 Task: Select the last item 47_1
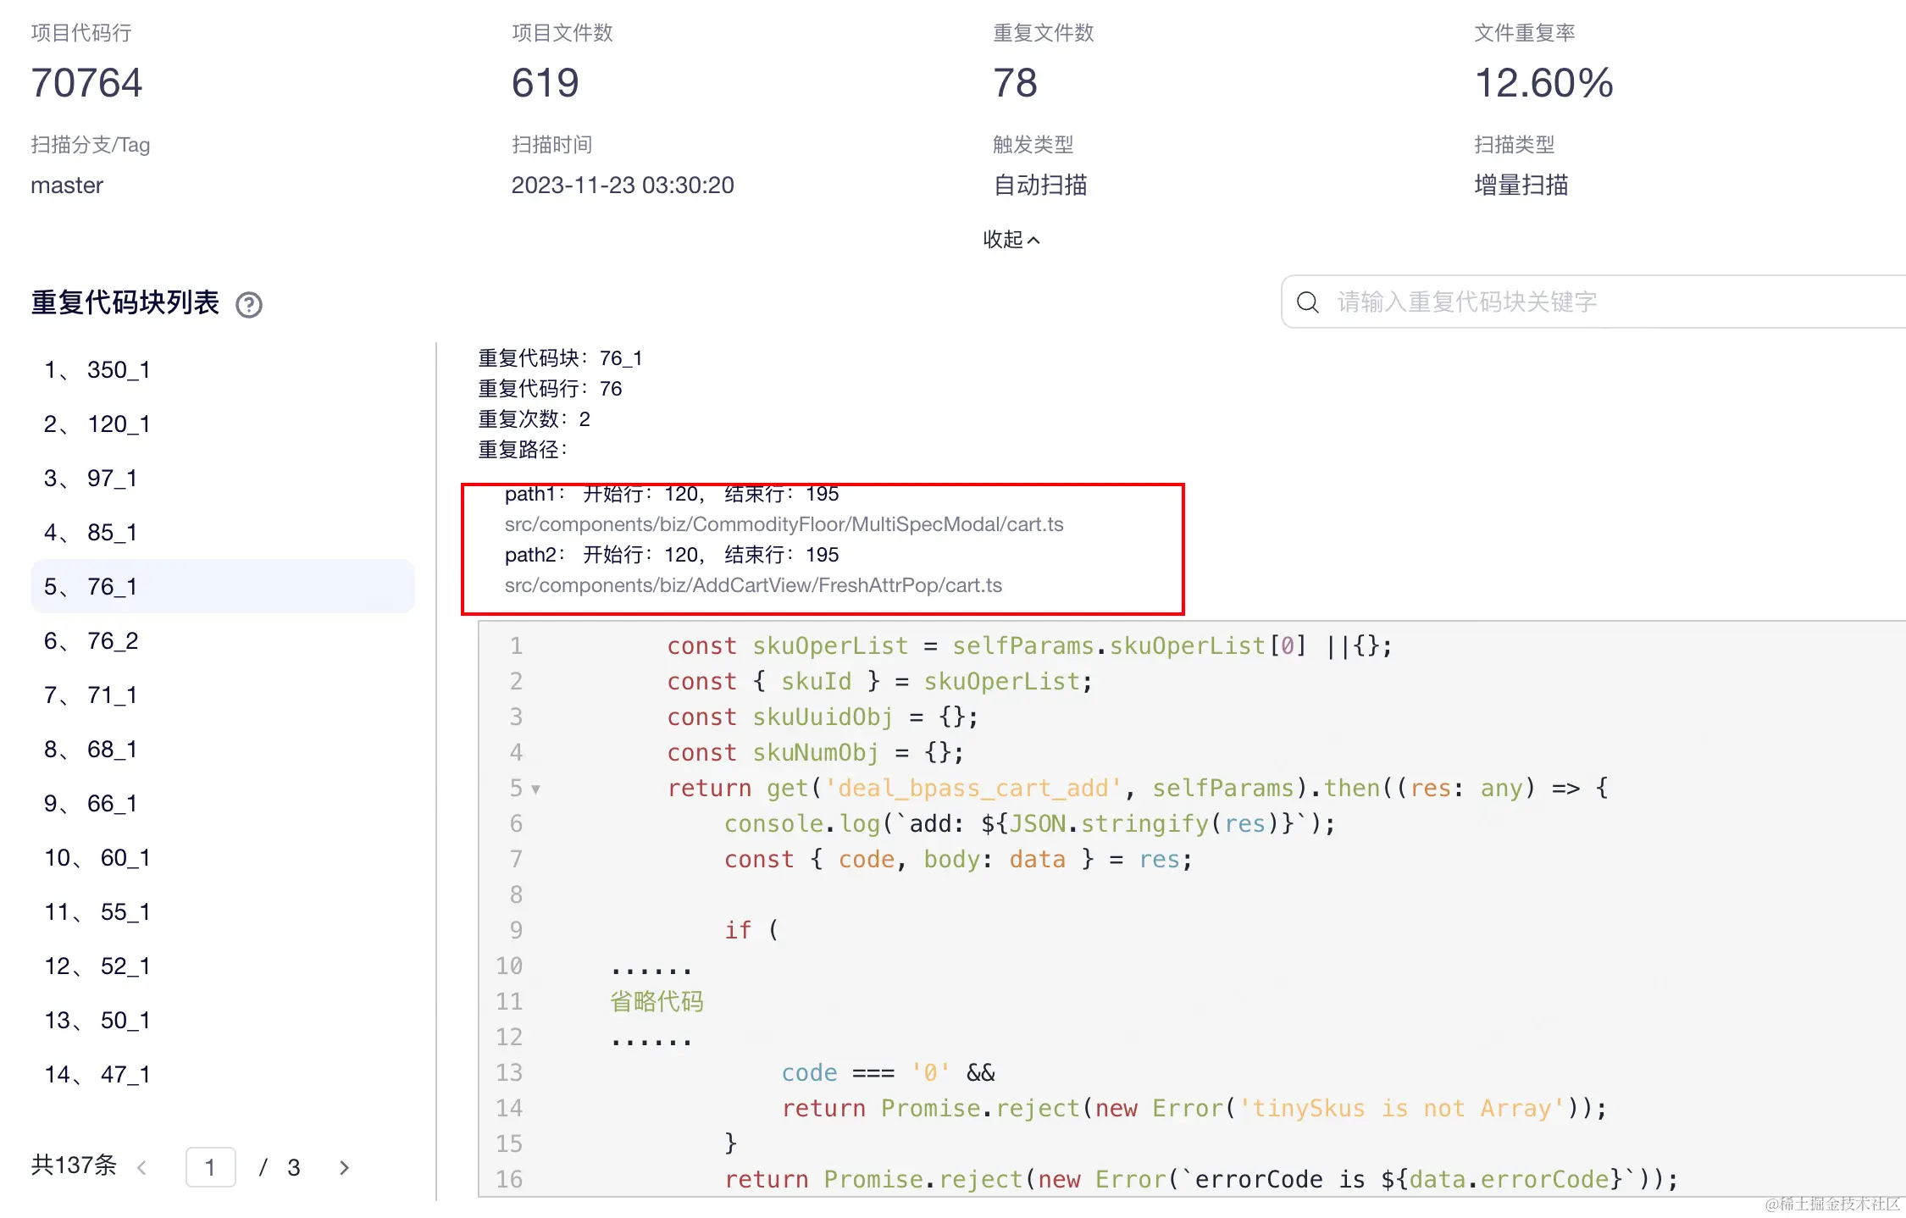pos(125,1075)
